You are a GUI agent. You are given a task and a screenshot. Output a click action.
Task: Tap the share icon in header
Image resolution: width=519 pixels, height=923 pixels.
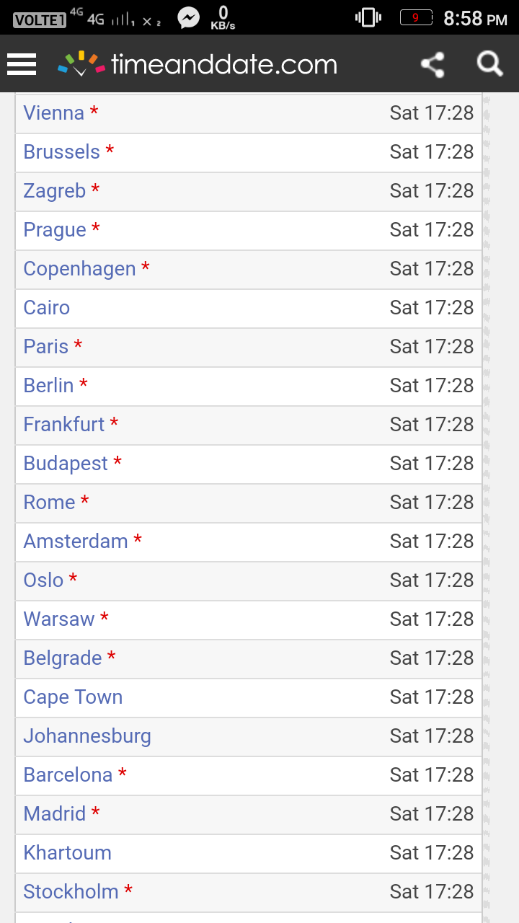(432, 65)
